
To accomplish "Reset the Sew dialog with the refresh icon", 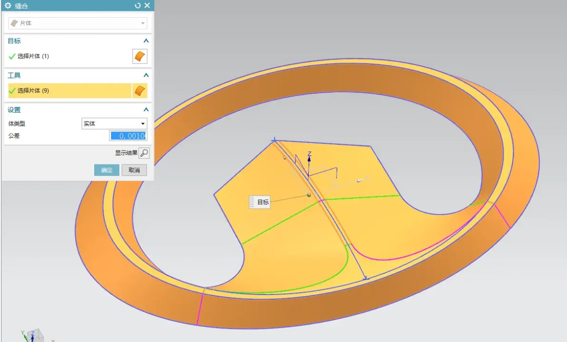I will click(137, 5).
